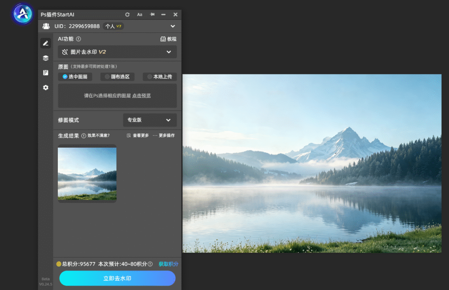Open the pencil edit sidebar tab
This screenshot has height=290, width=449.
[46, 43]
